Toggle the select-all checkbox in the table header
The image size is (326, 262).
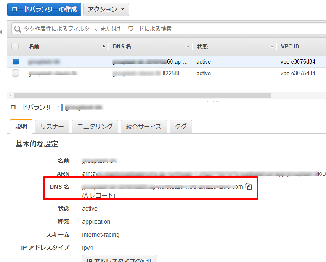(15, 46)
